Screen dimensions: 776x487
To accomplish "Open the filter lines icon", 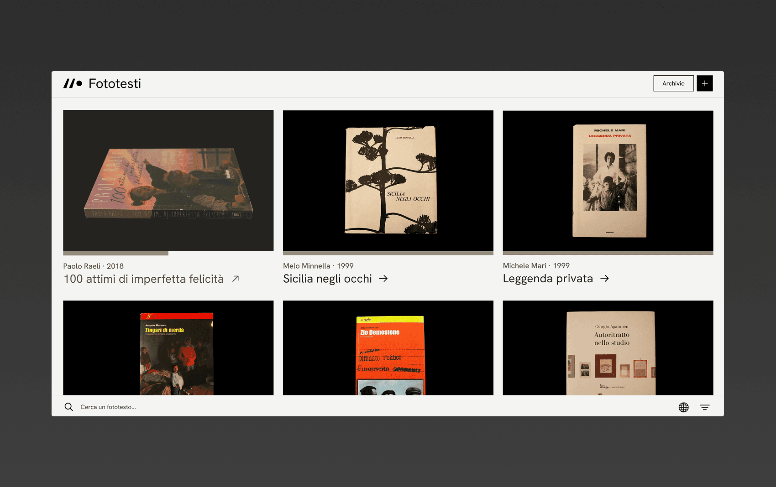I will [x=705, y=407].
